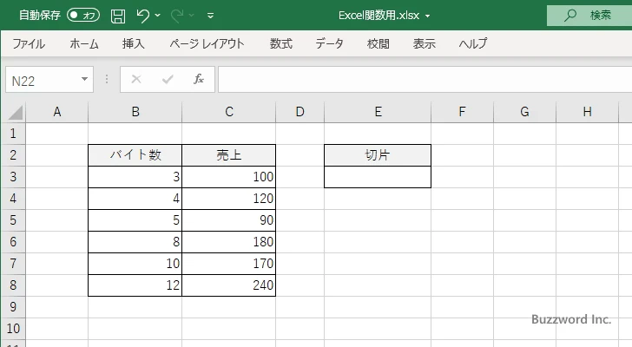Select column A header
Image resolution: width=632 pixels, height=347 pixels.
pos(56,112)
